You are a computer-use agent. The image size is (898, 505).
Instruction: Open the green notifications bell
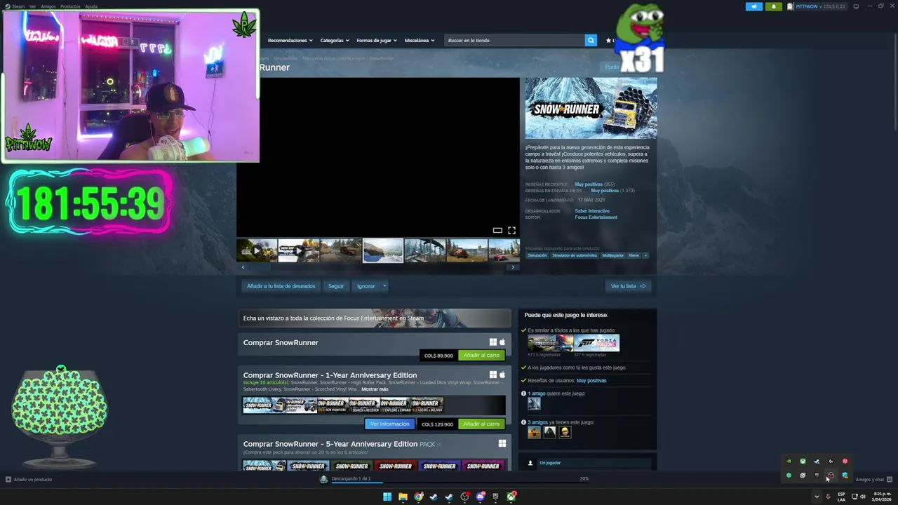(x=774, y=6)
